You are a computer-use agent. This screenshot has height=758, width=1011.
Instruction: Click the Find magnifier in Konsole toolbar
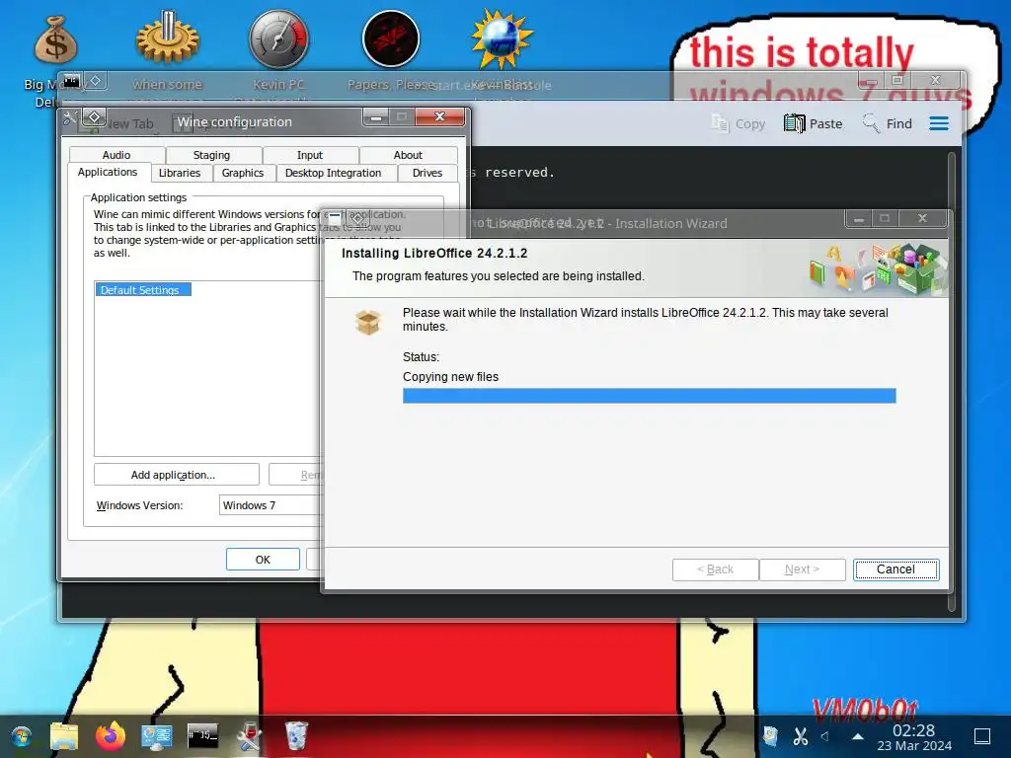tap(871, 123)
